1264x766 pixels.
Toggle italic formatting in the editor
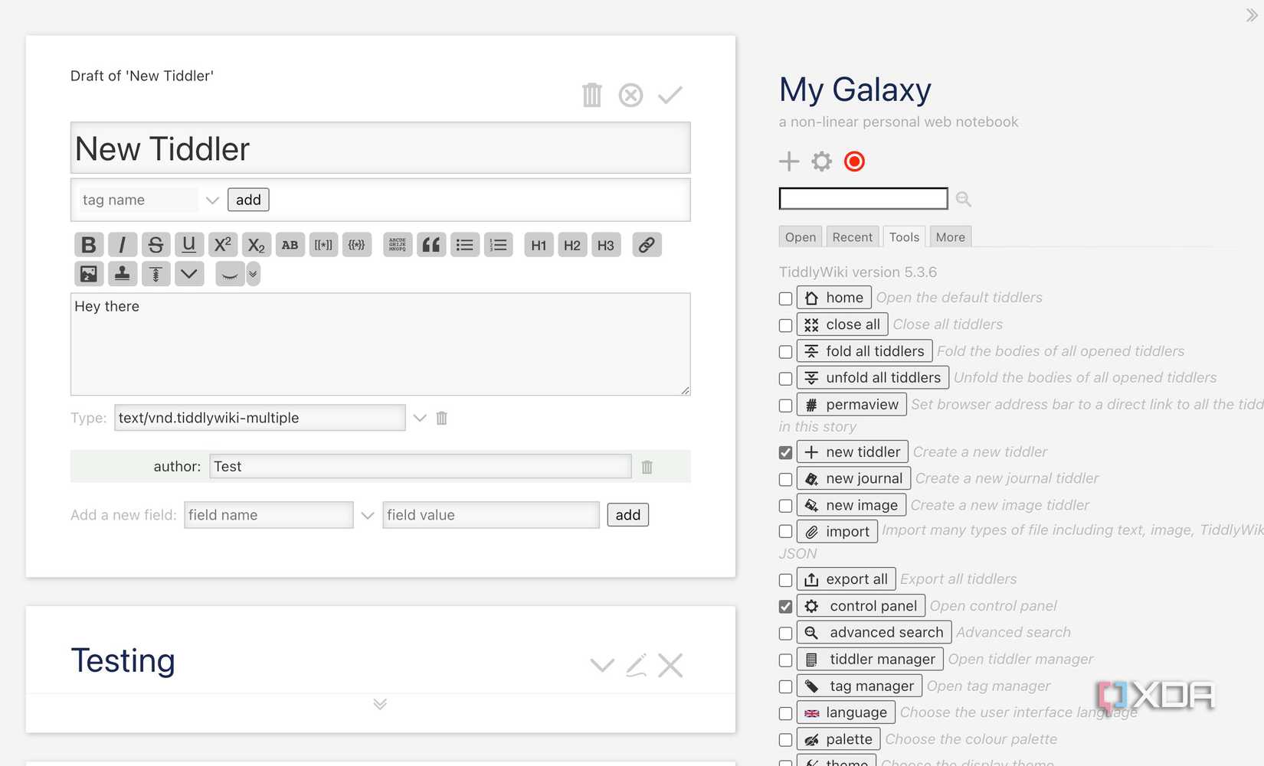[x=122, y=244]
